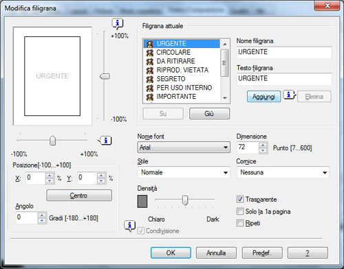Move the watermark down with Giù
This screenshot has height=269, width=344.
[209, 113]
